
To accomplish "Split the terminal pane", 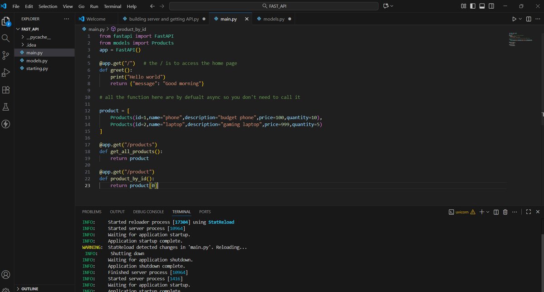I will click(x=496, y=212).
